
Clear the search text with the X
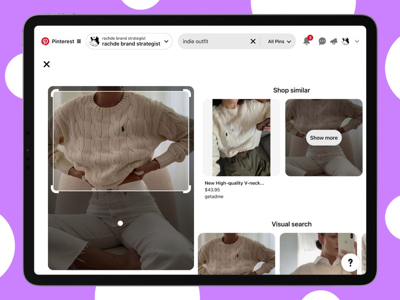click(x=253, y=42)
